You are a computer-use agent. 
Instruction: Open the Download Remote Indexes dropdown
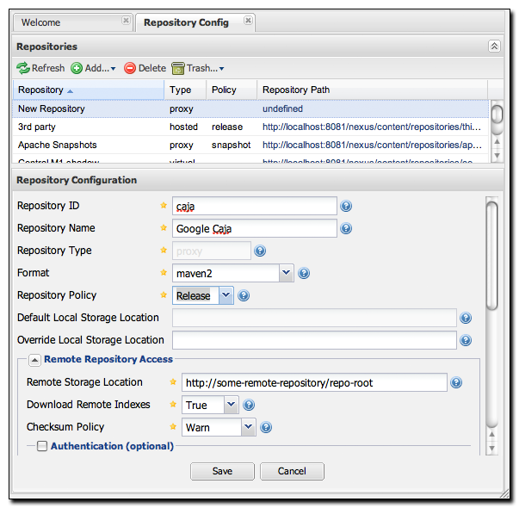click(231, 405)
